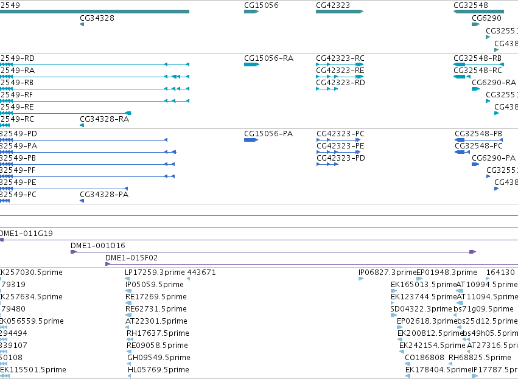Select the HL05769.5prime EST label

pos(159,370)
